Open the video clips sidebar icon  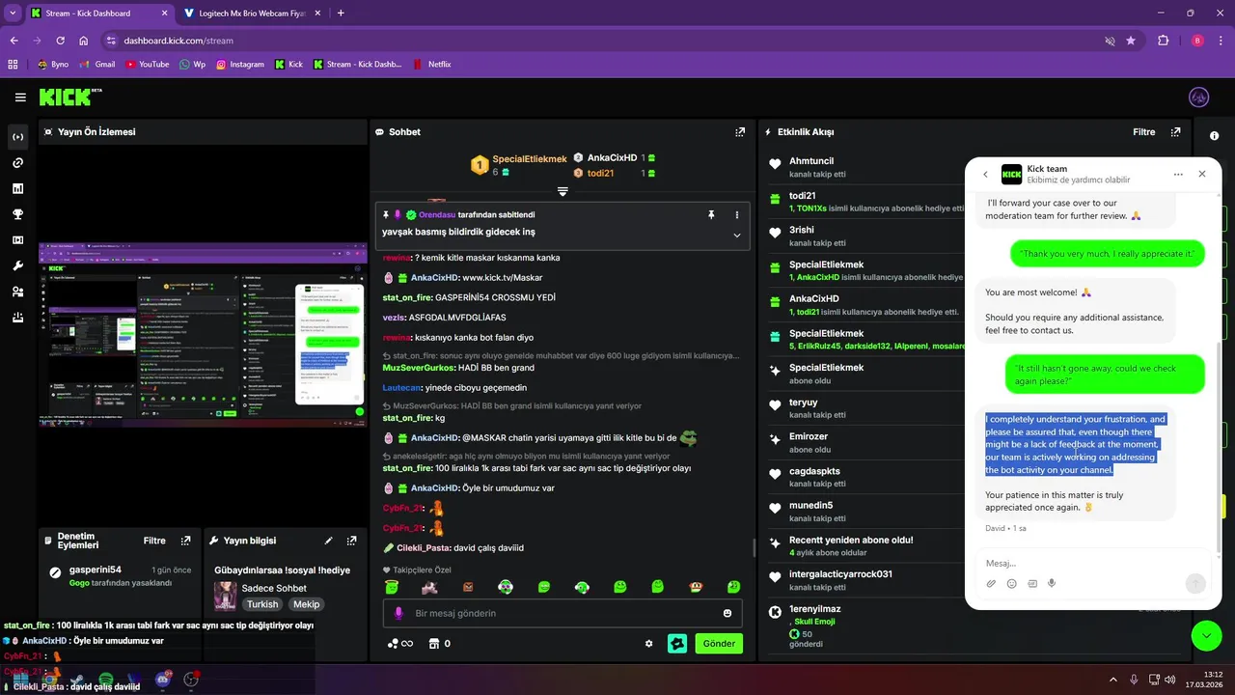pyautogui.click(x=17, y=240)
